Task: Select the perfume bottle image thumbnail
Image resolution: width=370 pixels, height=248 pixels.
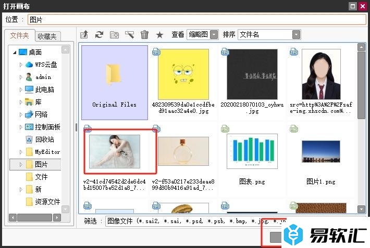Action: [183, 151]
